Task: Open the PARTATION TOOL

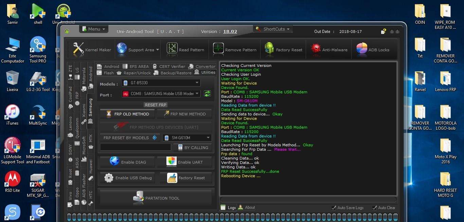Action: point(156,198)
